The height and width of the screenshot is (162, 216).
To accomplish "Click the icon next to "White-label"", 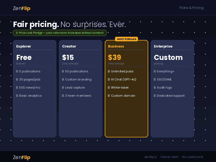I will pyautogui.click(x=109, y=88).
